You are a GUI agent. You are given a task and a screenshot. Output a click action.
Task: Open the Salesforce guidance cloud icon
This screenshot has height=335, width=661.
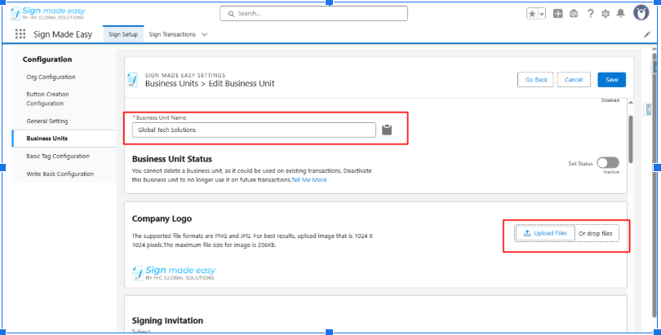pyautogui.click(x=574, y=14)
